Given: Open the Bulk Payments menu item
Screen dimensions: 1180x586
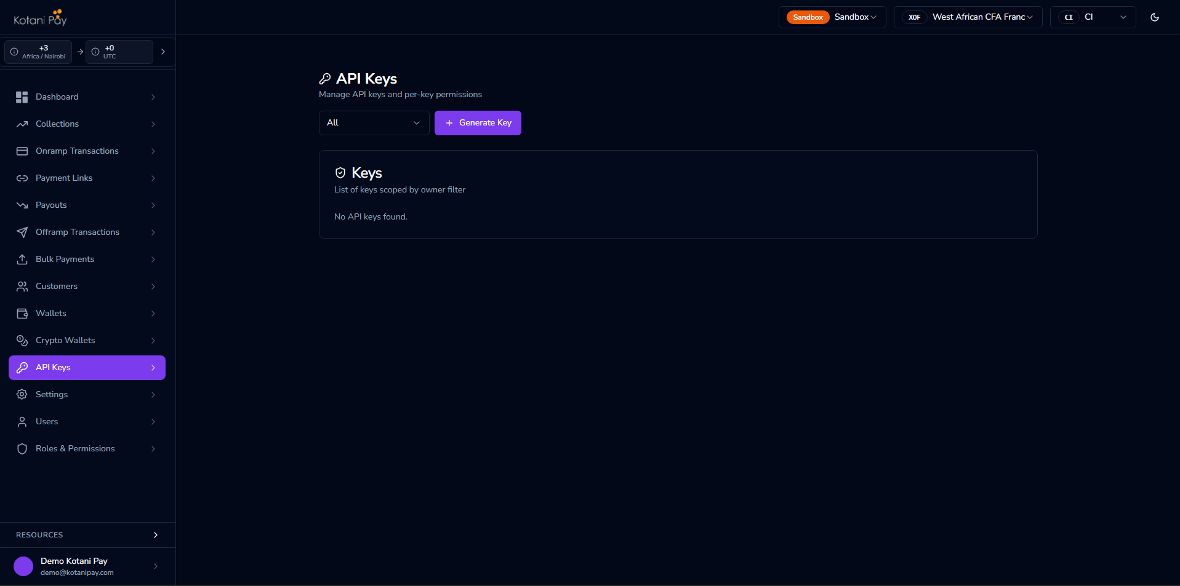Looking at the screenshot, I should click(x=87, y=259).
